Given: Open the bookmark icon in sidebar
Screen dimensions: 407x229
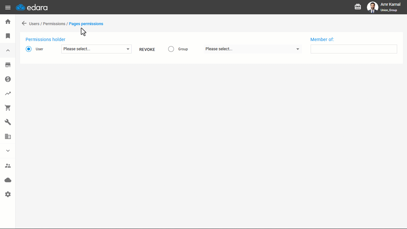Looking at the screenshot, I should coord(8,36).
